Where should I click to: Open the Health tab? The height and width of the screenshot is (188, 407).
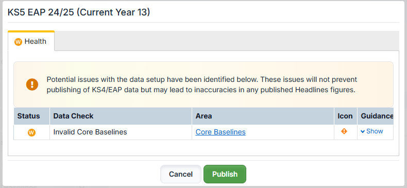pos(31,41)
